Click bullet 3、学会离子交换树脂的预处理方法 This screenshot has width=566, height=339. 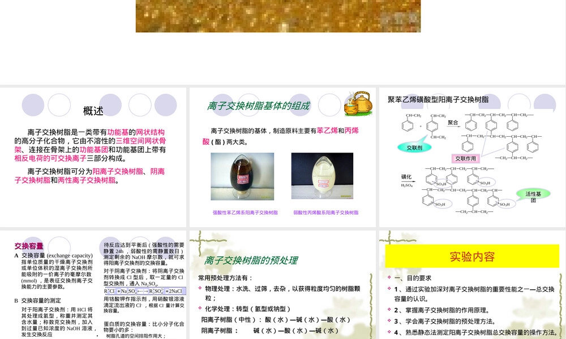click(445, 321)
